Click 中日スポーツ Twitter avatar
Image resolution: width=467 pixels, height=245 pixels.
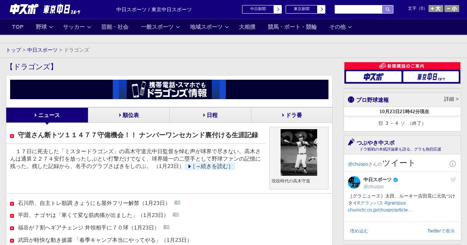point(354,182)
